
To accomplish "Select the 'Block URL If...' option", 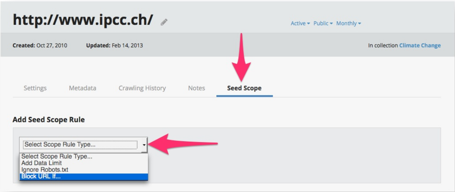I will (x=41, y=177).
